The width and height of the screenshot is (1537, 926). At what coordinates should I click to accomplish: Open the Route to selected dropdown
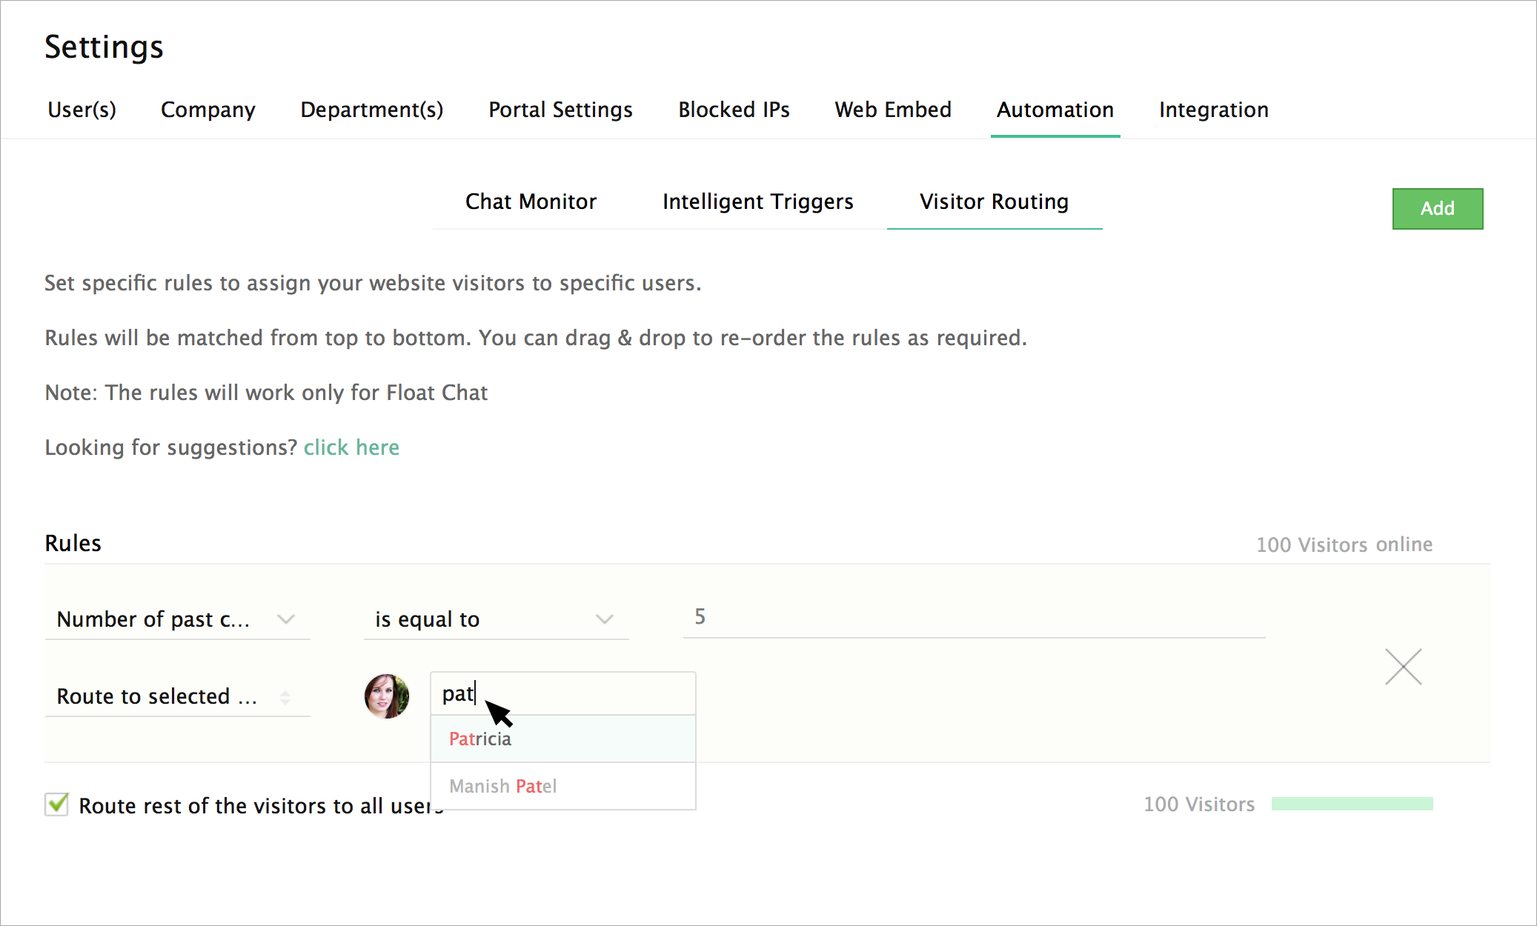click(x=176, y=696)
